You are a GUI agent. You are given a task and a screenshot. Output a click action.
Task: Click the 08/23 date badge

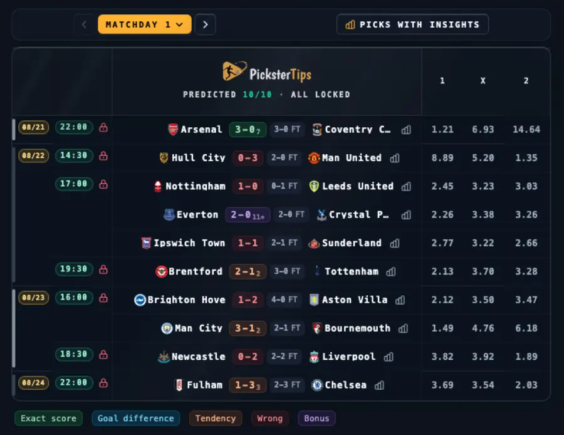33,298
